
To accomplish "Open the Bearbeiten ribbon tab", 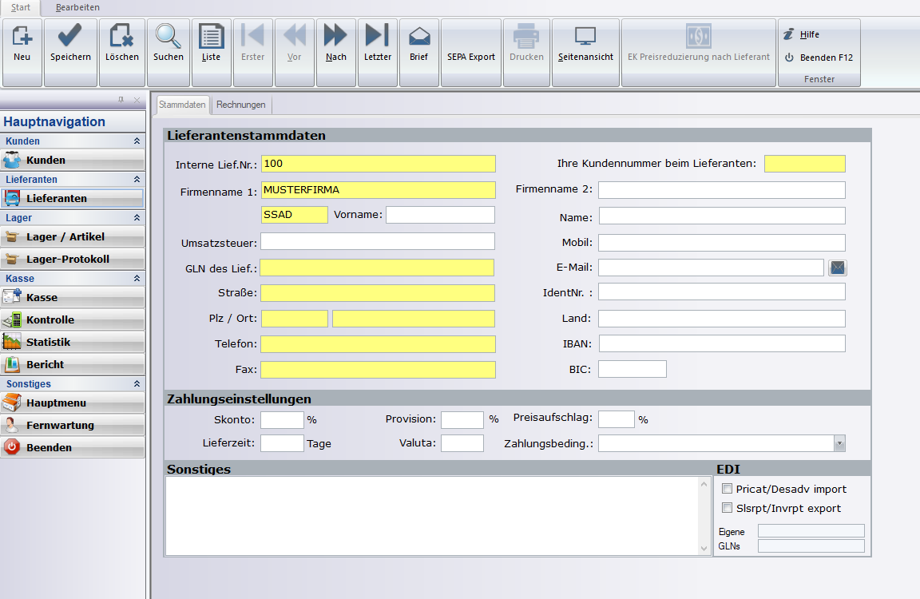I will [77, 7].
